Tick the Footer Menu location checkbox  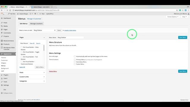coord(75,64)
